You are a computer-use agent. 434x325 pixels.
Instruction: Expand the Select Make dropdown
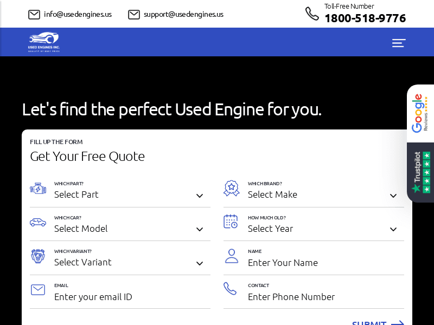[x=323, y=194]
